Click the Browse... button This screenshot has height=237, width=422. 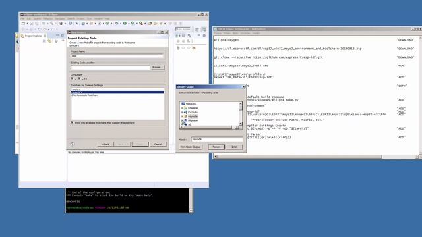(158, 67)
